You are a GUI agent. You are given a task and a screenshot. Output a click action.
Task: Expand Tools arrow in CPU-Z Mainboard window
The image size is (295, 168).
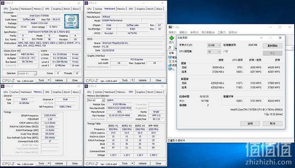point(132,80)
